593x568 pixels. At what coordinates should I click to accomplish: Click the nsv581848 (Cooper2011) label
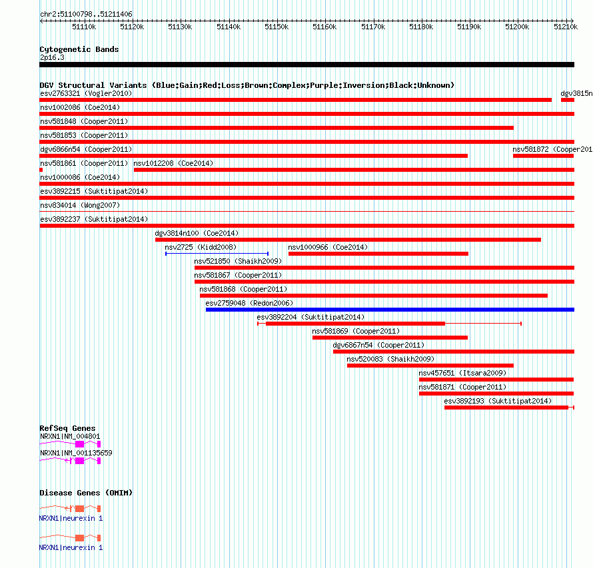[x=85, y=121]
